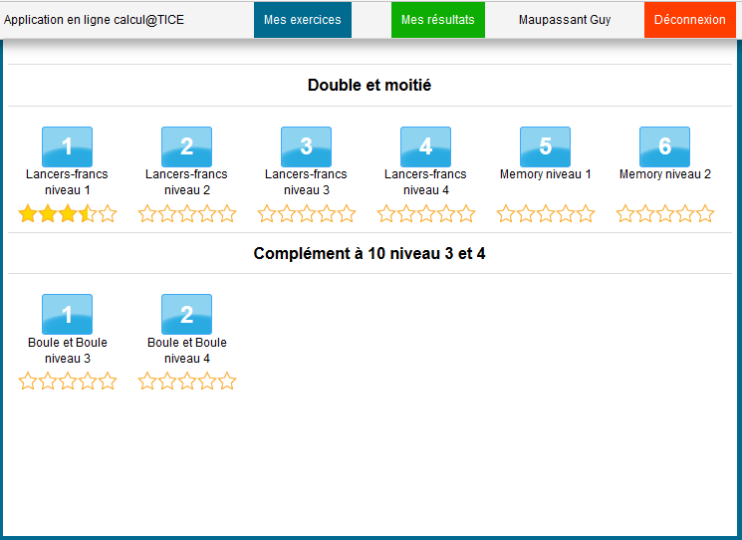The width and height of the screenshot is (742, 540).
Task: Switch to Mes exercices tab
Action: click(302, 20)
